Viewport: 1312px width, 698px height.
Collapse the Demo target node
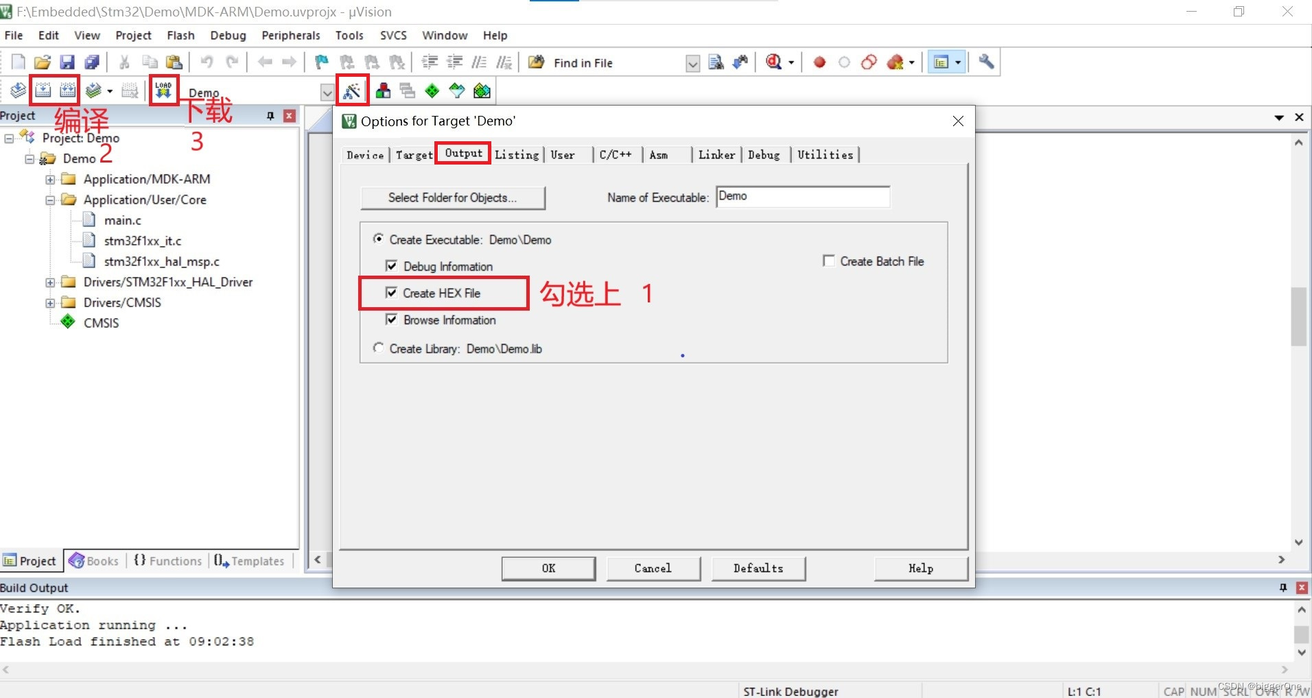(30, 158)
